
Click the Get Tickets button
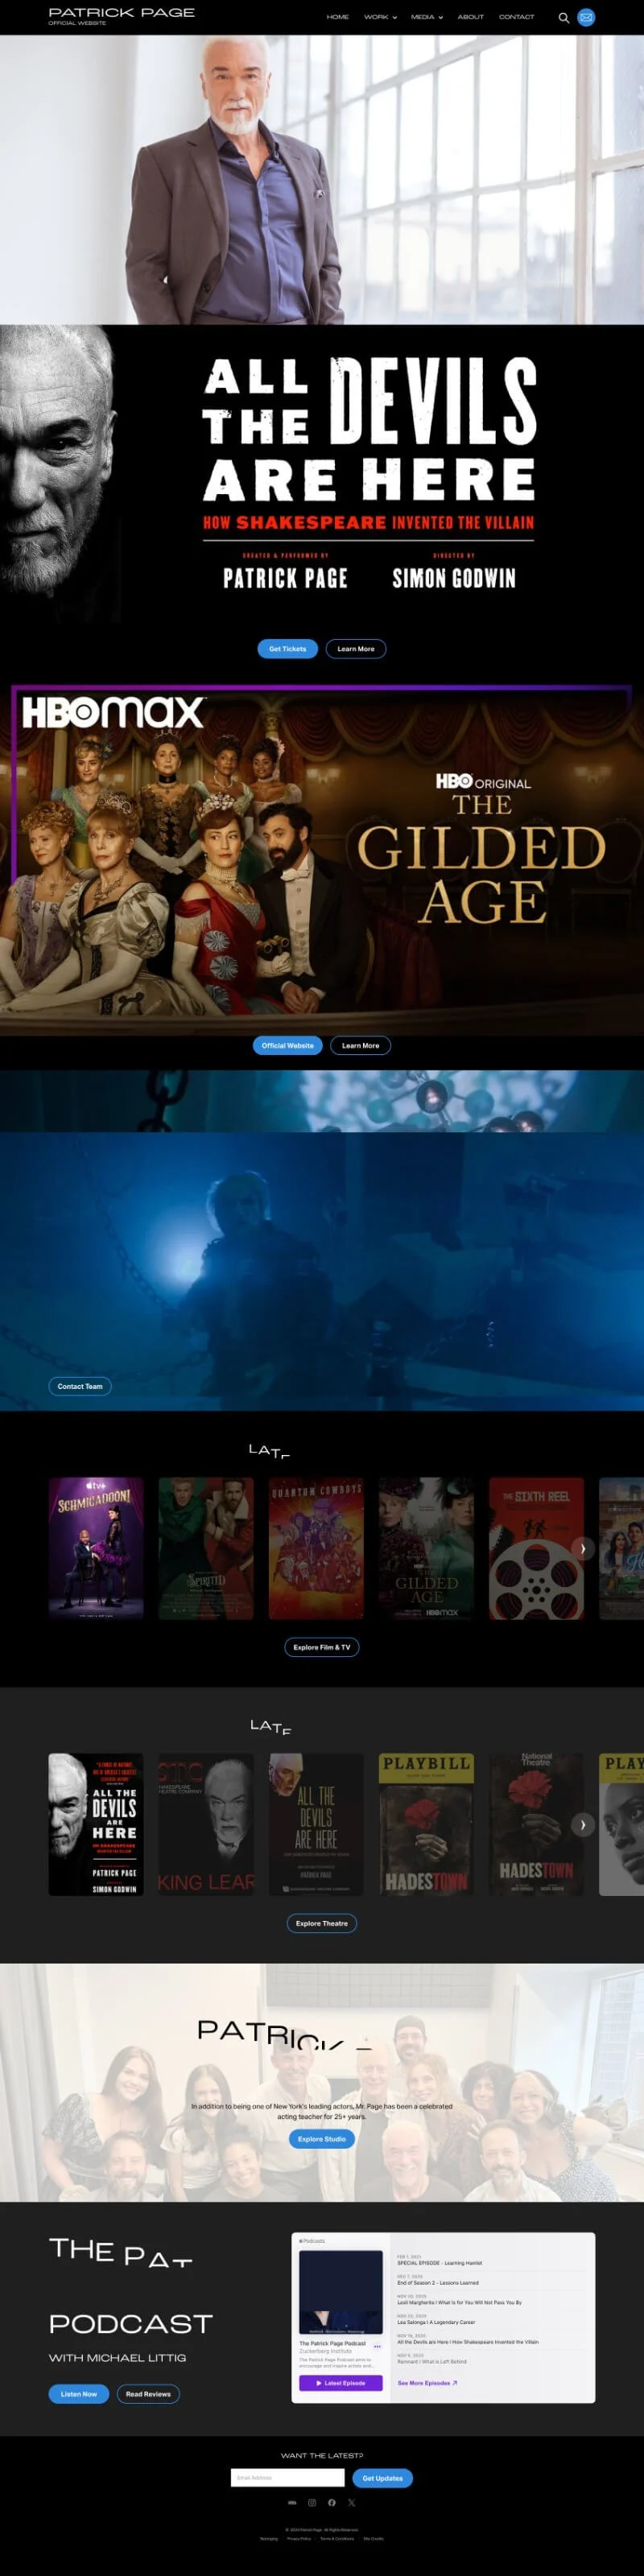pyautogui.click(x=288, y=649)
